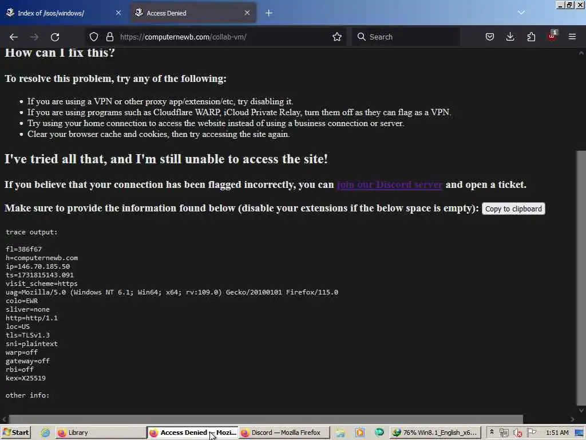Click the vertical scrollbar thumb
Image resolution: width=586 pixels, height=440 pixels.
pyautogui.click(x=581, y=278)
